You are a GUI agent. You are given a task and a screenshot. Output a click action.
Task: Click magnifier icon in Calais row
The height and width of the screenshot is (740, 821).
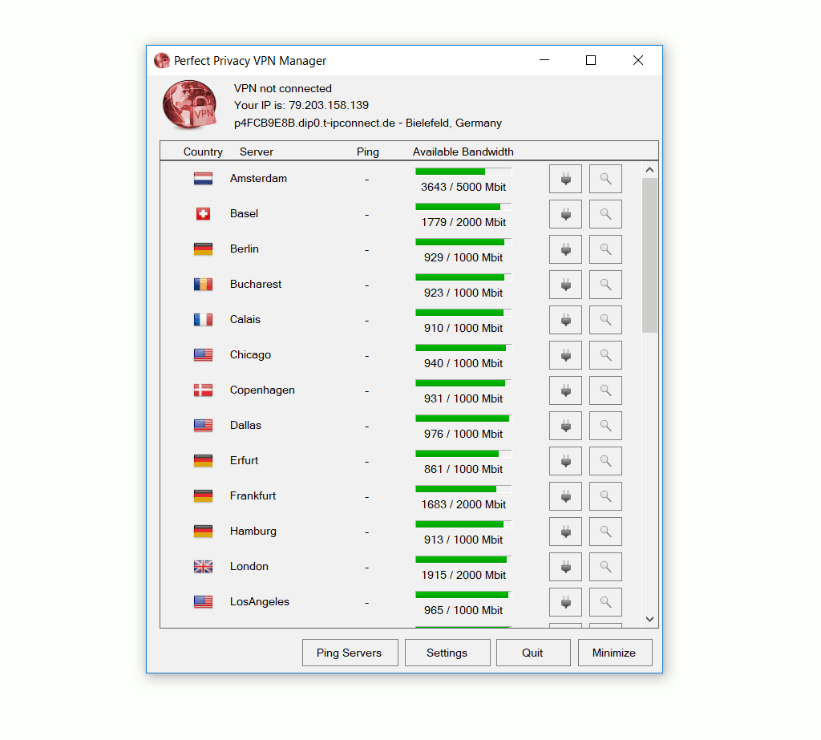605,319
